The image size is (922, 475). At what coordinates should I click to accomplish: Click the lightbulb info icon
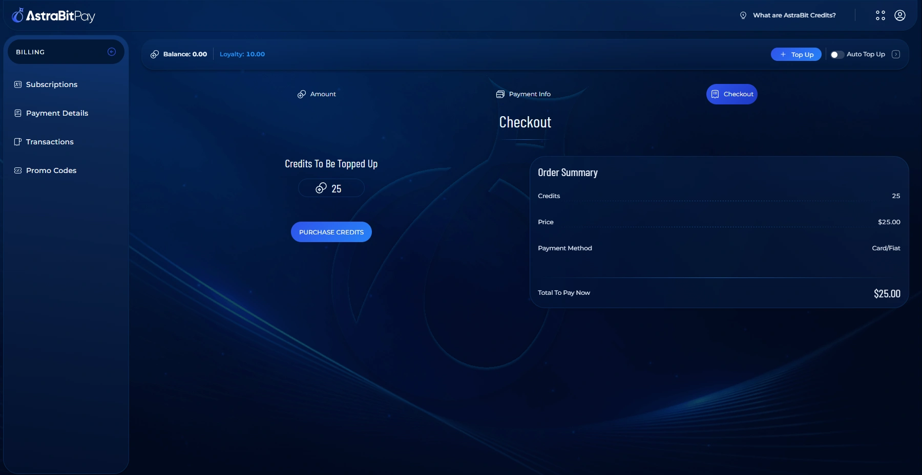pyautogui.click(x=743, y=15)
